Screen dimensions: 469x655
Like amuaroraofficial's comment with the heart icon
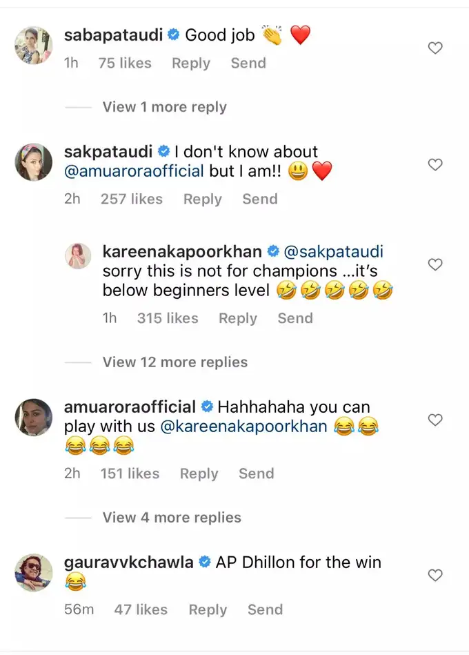[435, 419]
